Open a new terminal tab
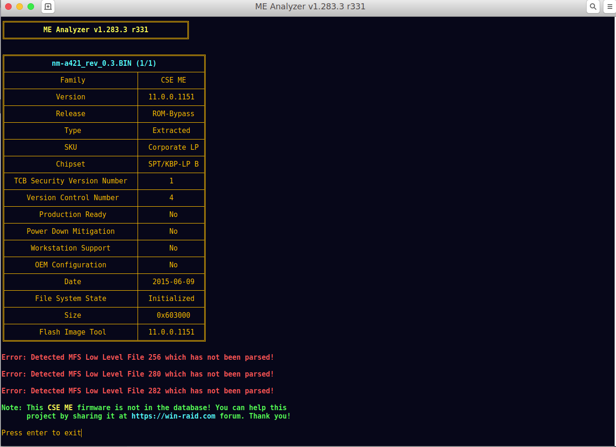616x447 pixels. point(48,7)
